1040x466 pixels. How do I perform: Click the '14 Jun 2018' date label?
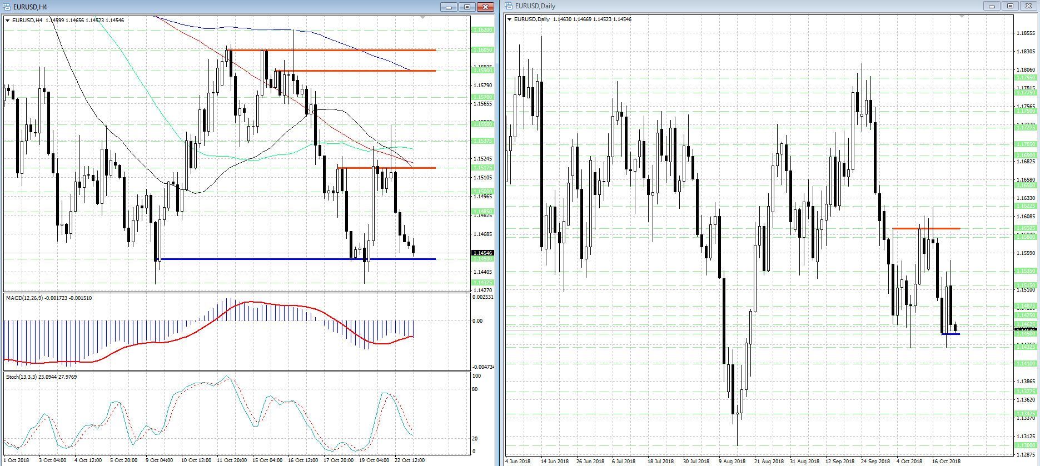coord(555,462)
